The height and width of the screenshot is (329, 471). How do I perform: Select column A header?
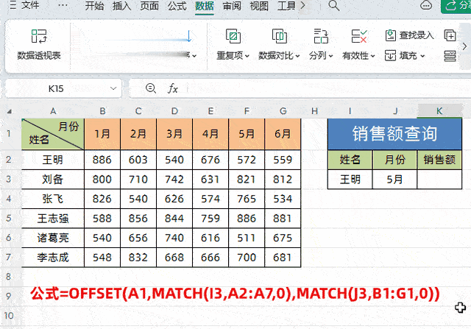(x=53, y=111)
